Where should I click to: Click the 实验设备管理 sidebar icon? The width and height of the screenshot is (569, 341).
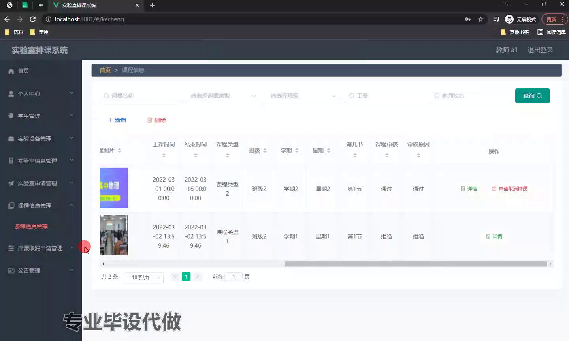tap(11, 139)
